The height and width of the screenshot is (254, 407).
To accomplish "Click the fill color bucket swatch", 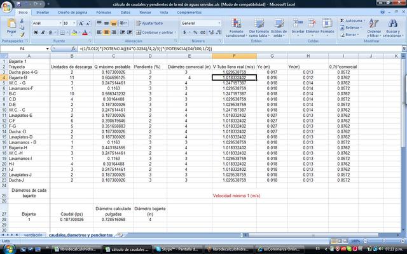I will [74, 32].
